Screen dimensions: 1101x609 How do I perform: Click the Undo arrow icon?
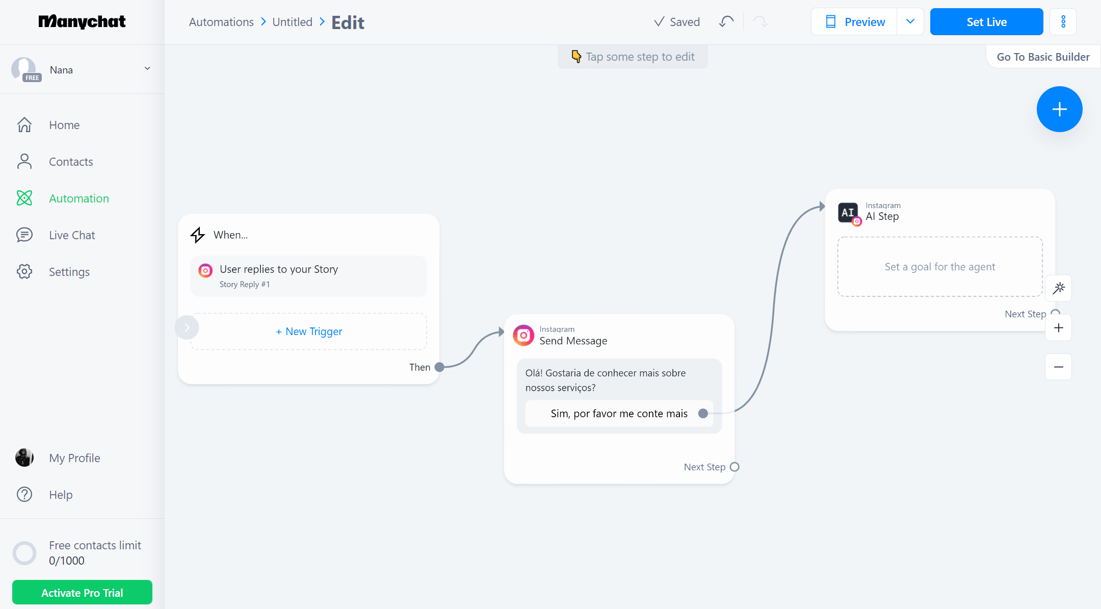tap(726, 21)
